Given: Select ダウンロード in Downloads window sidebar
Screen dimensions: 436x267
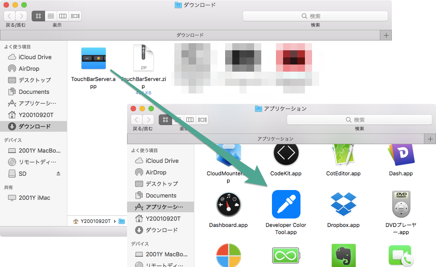Looking at the screenshot, I should click(33, 126).
